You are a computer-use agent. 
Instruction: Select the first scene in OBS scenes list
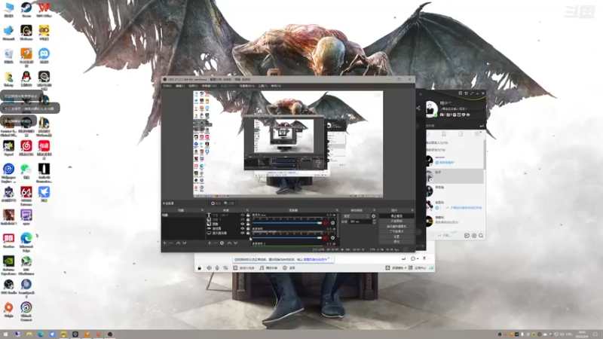(183, 215)
